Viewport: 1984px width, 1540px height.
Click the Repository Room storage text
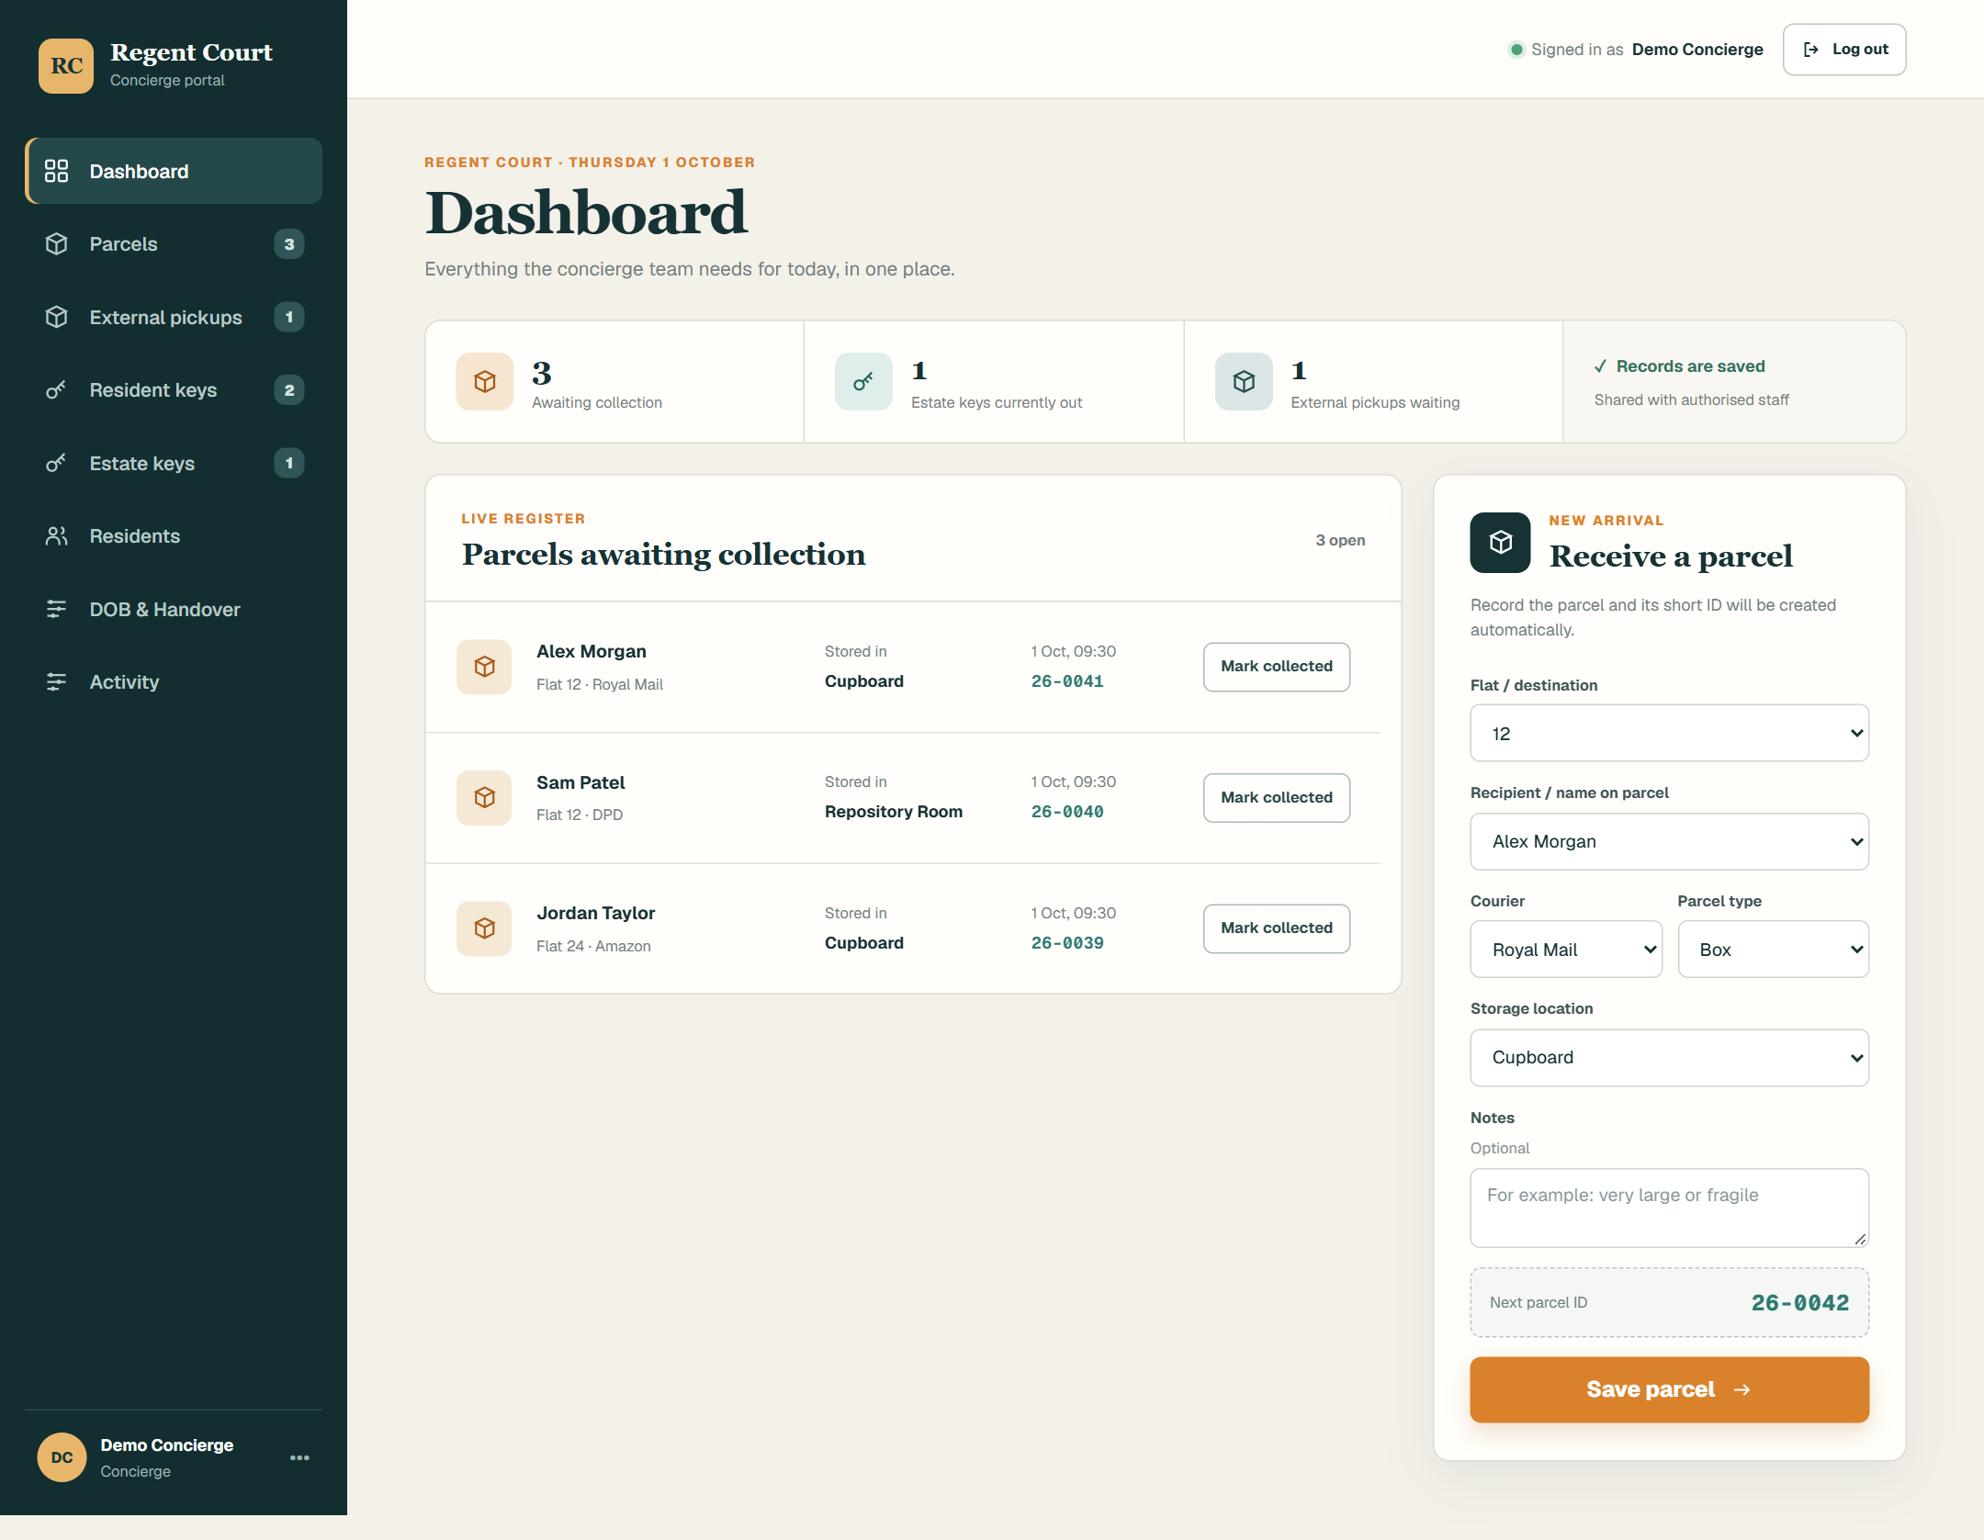pos(894,812)
